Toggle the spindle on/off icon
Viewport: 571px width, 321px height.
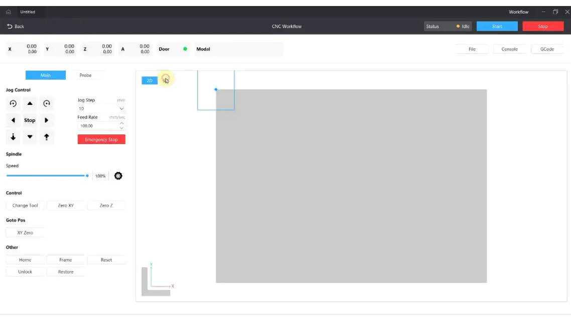118,176
